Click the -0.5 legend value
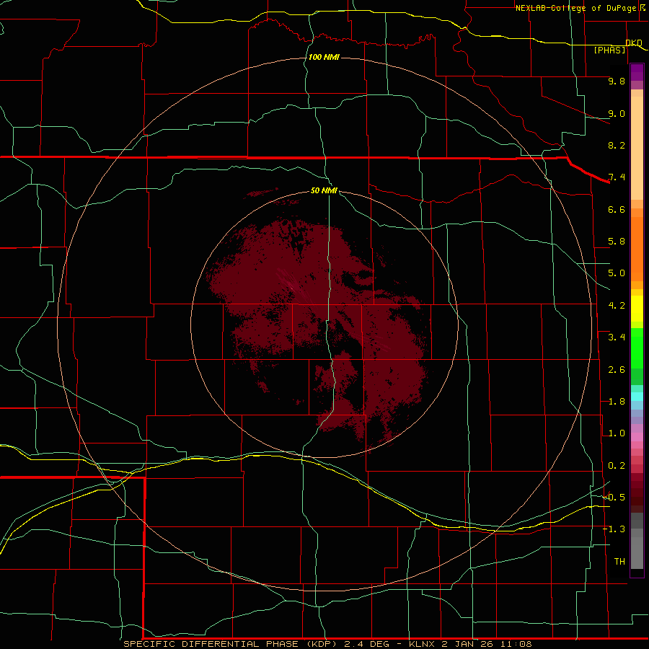 614,498
